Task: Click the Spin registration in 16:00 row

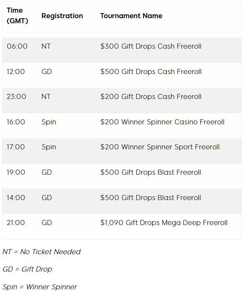Action: [49, 122]
